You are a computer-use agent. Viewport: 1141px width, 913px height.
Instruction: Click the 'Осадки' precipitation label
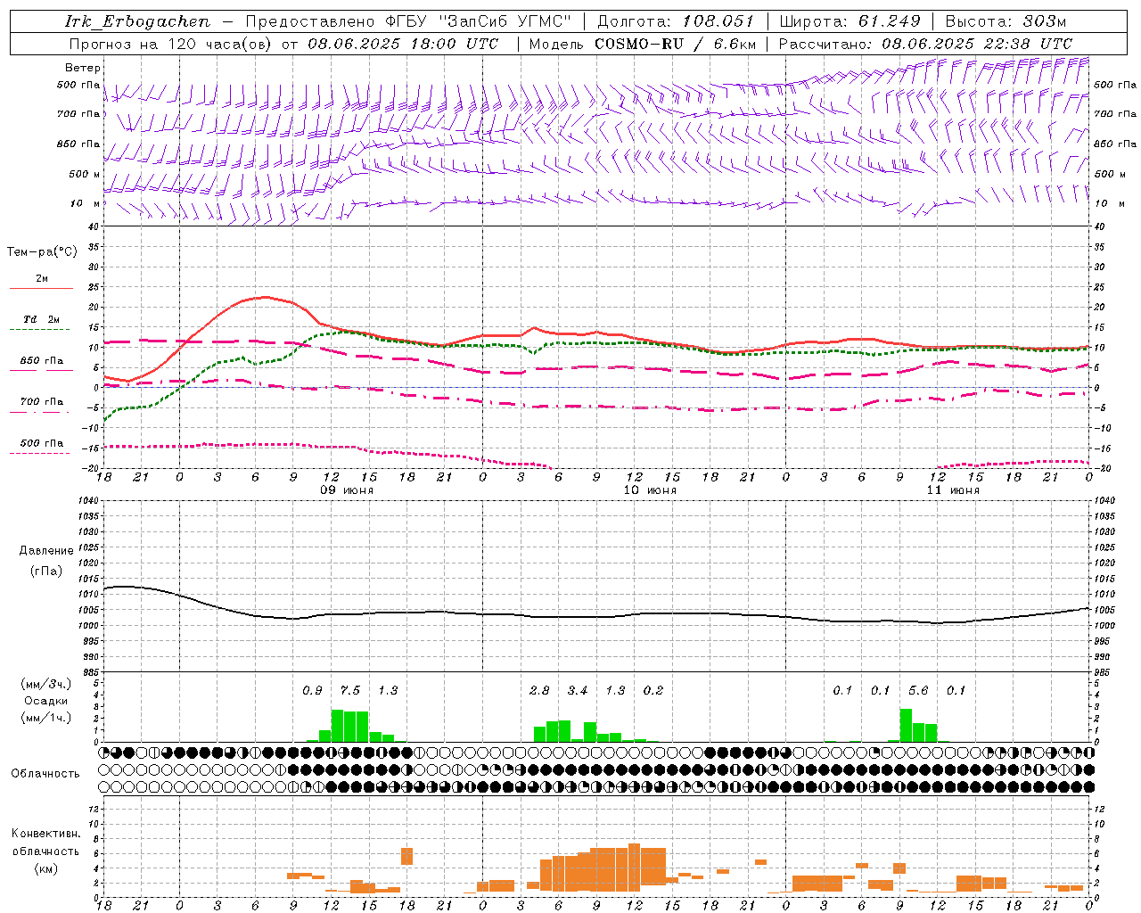[x=46, y=701]
